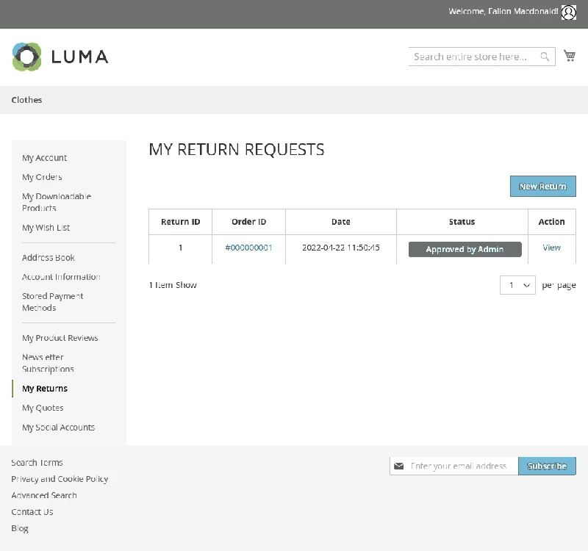Viewport: 588px width, 551px height.
Task: Click the New Return button
Action: click(x=542, y=187)
